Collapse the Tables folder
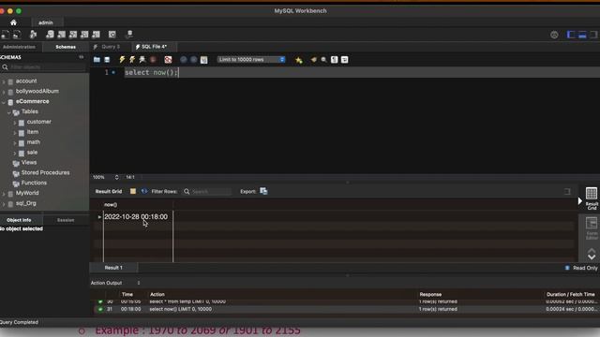 [x=9, y=112]
